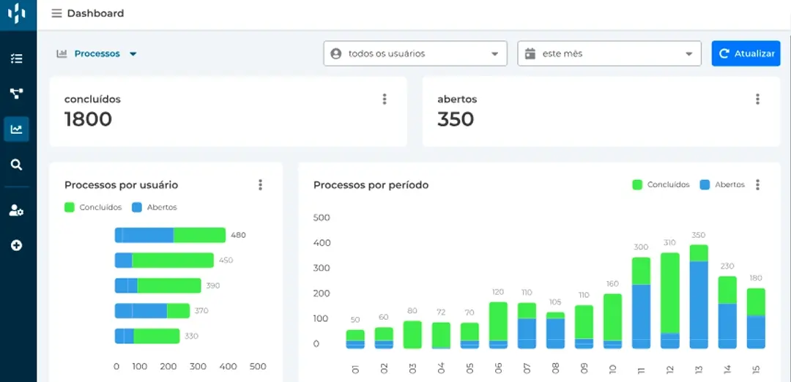Open Processos por período options menu
Image resolution: width=791 pixels, height=382 pixels.
(x=757, y=185)
